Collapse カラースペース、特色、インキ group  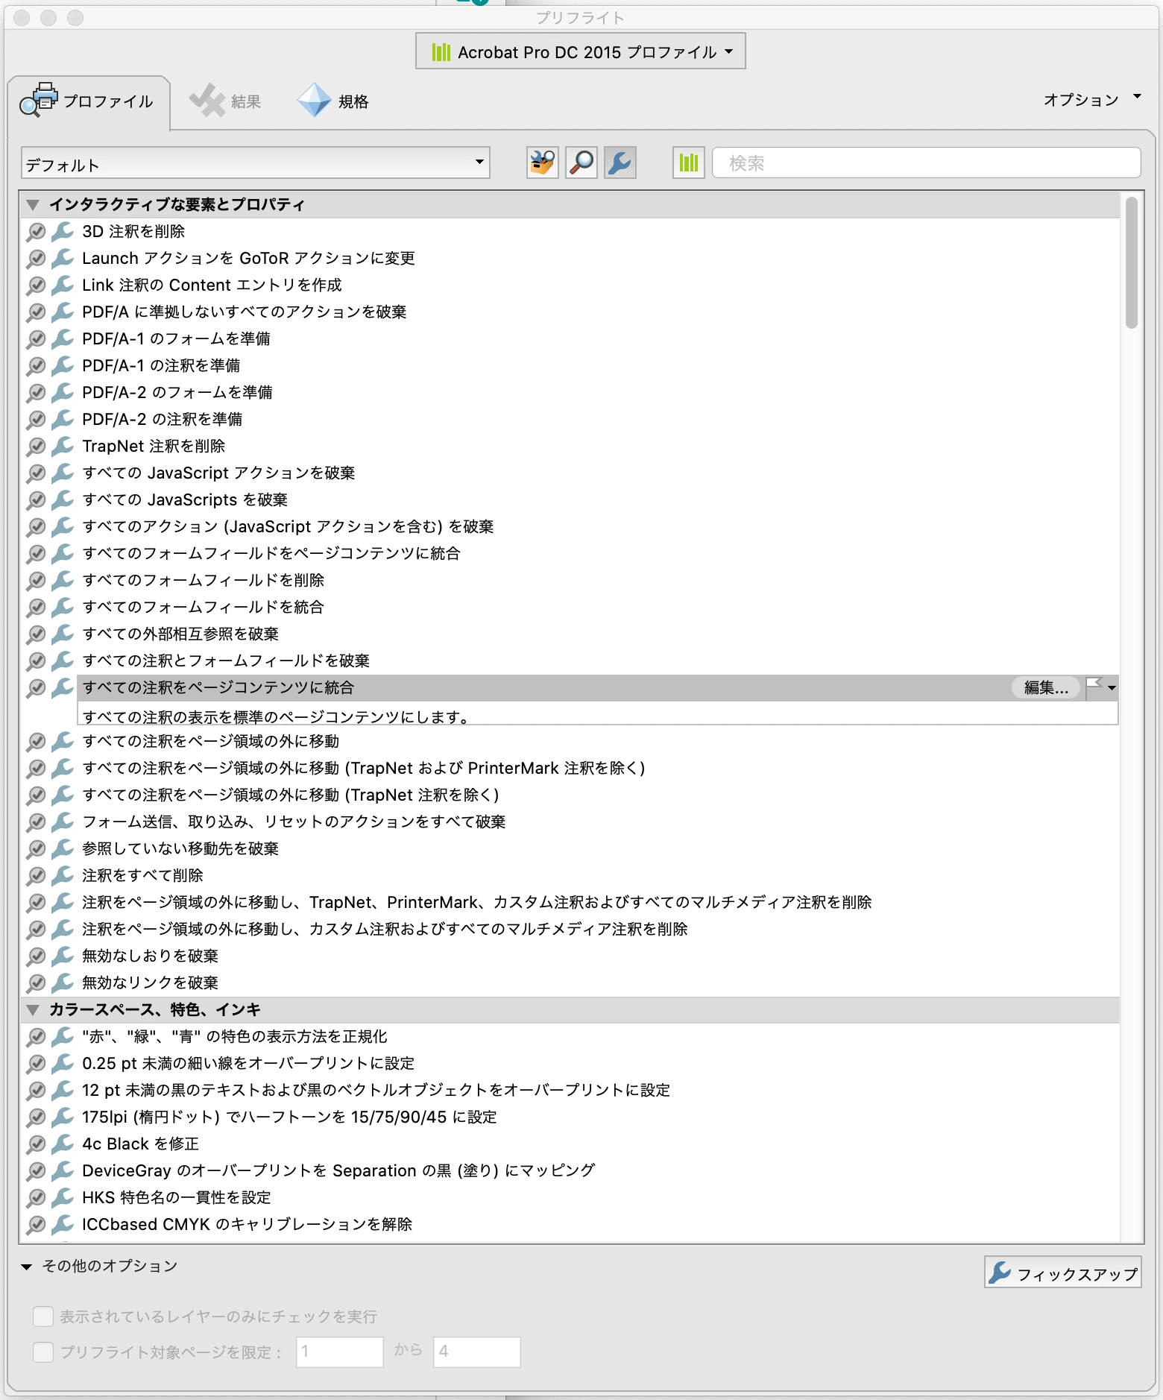coord(33,1010)
